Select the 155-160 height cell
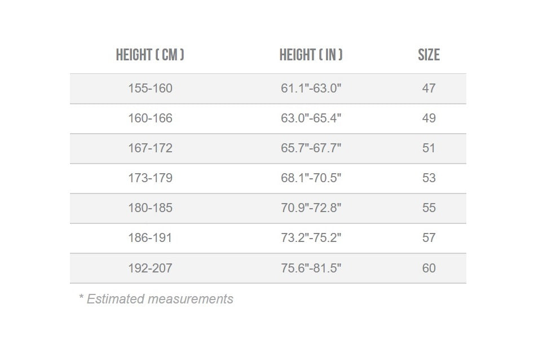Image resolution: width=547 pixels, height=361 pixels. 150,88
